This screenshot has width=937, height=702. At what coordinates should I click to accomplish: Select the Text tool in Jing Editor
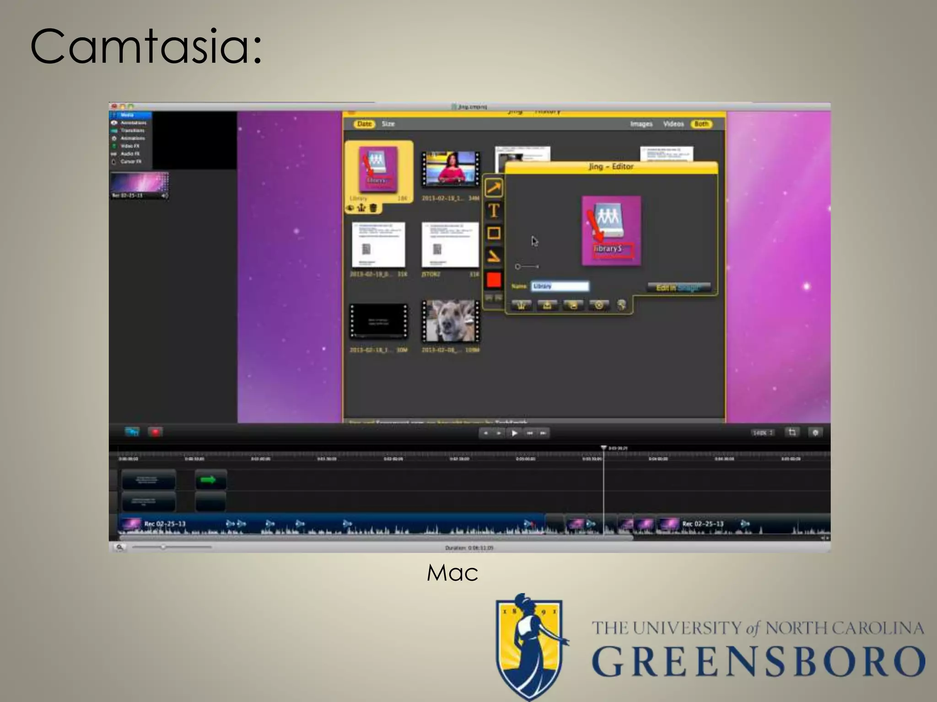coord(494,211)
